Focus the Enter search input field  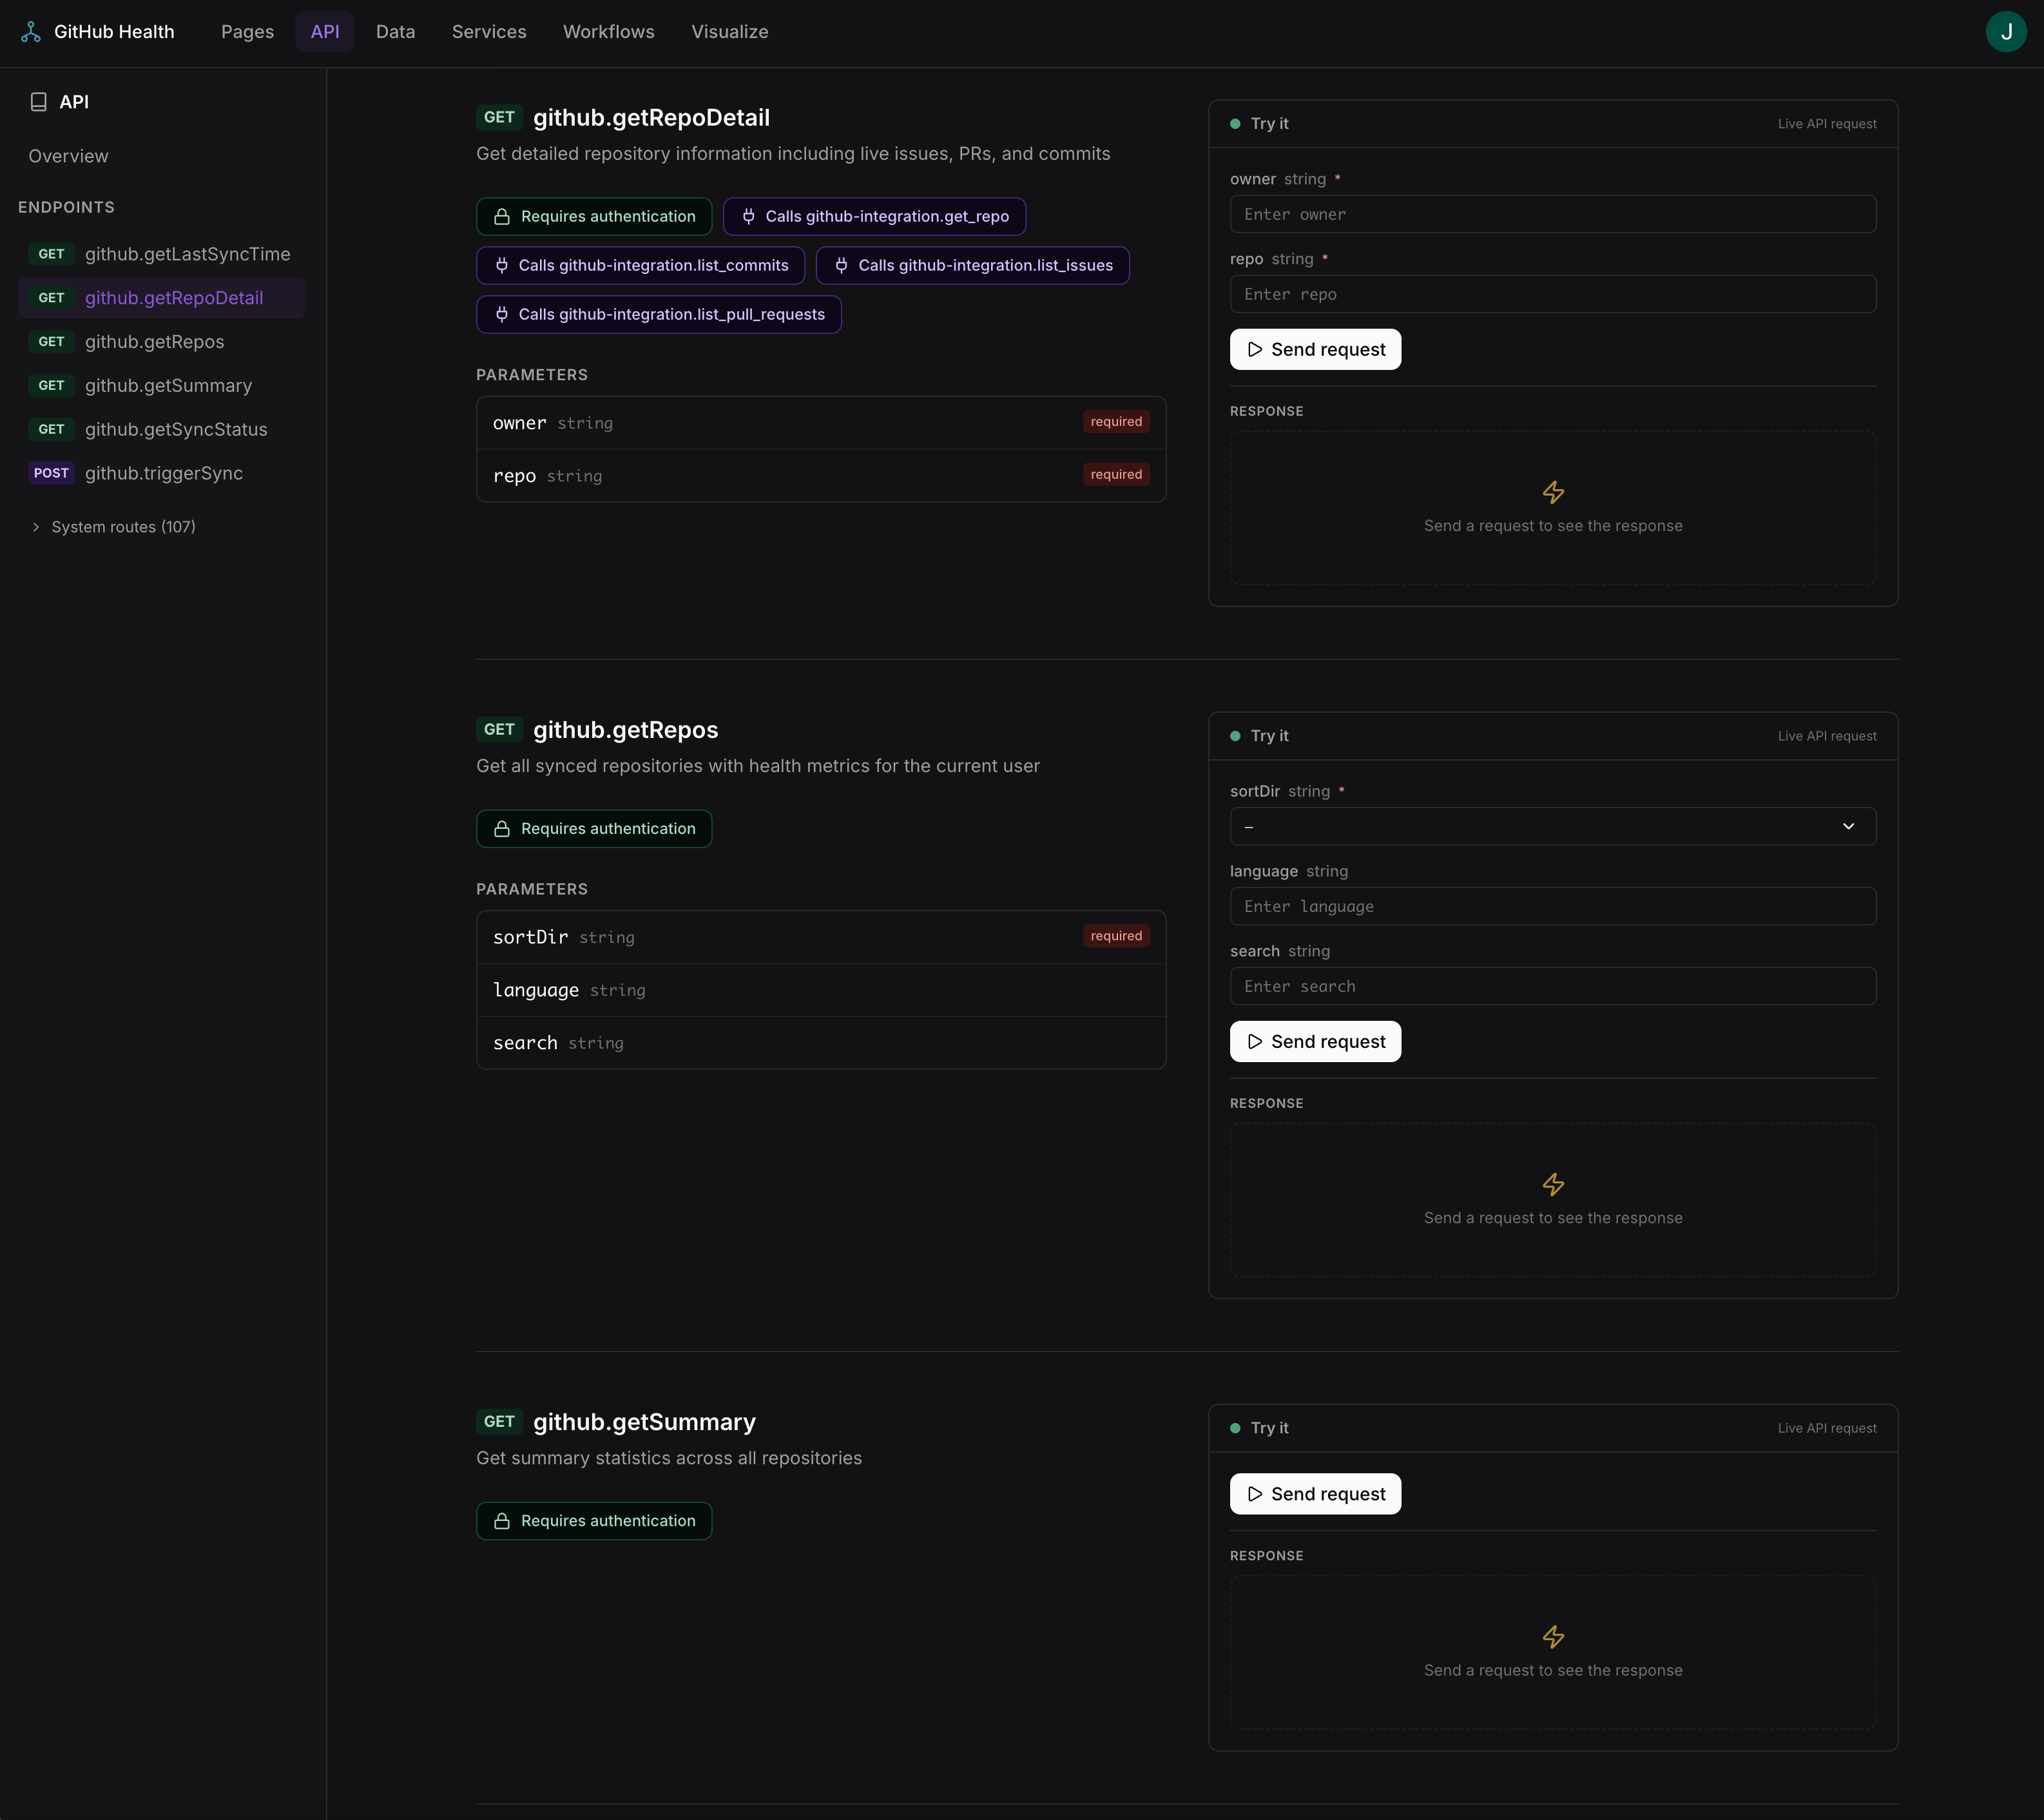pyautogui.click(x=1552, y=987)
